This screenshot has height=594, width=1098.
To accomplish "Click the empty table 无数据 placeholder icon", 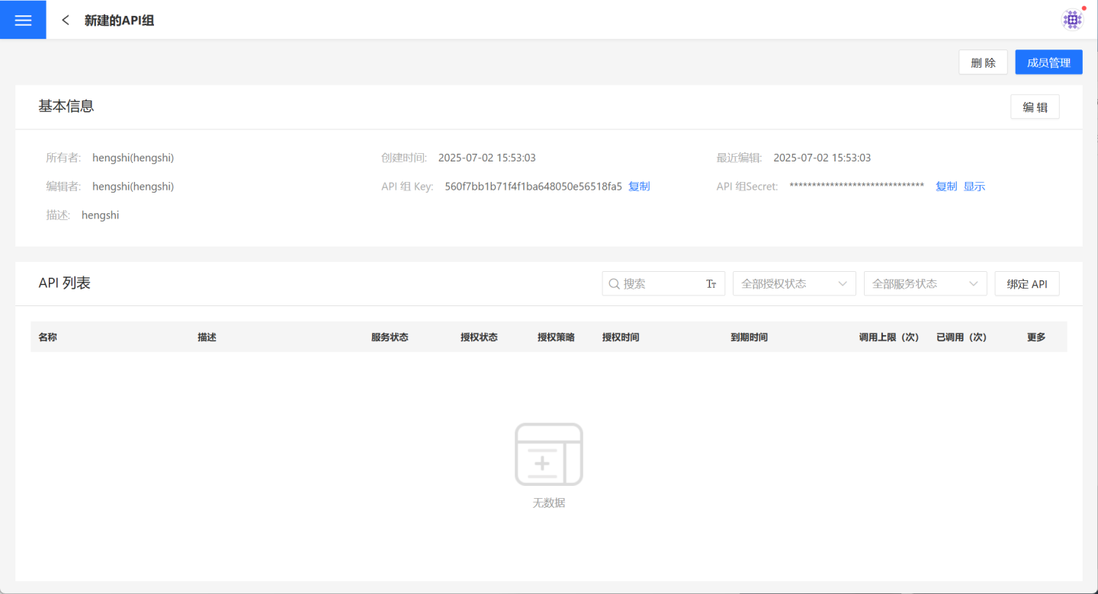I will point(548,455).
